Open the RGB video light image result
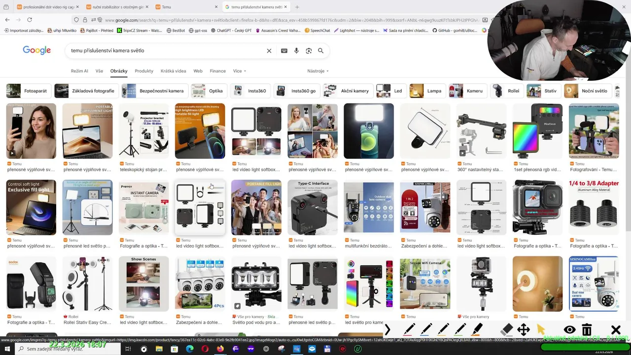 pos(537,131)
